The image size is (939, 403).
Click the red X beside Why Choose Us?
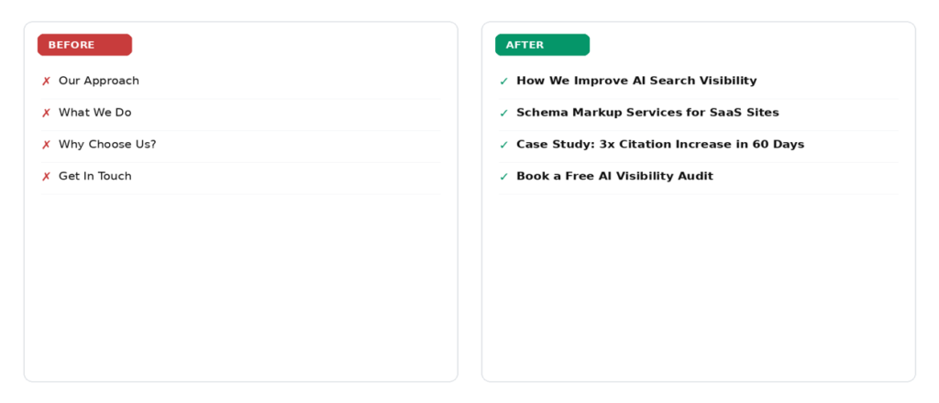click(x=46, y=145)
